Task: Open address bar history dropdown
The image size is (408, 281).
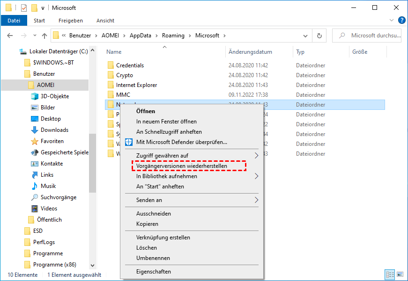Action: coord(306,36)
